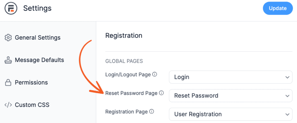Click the Message Defaults stamp icon
This screenshot has width=297, height=123.
(8, 60)
